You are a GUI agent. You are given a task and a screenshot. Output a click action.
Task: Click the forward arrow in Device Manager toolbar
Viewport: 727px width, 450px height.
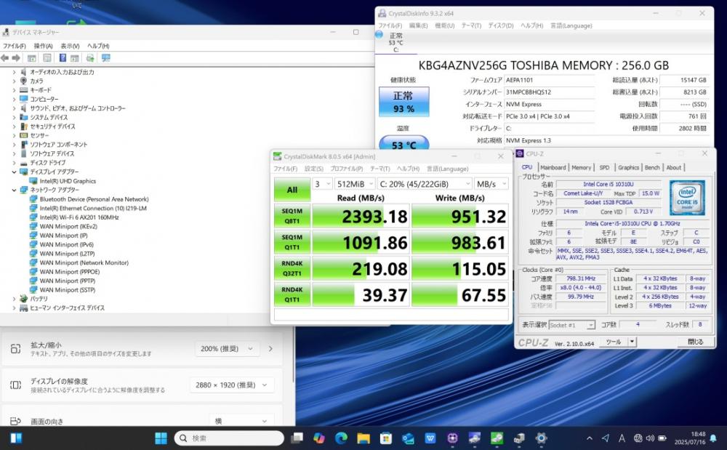coord(16,58)
